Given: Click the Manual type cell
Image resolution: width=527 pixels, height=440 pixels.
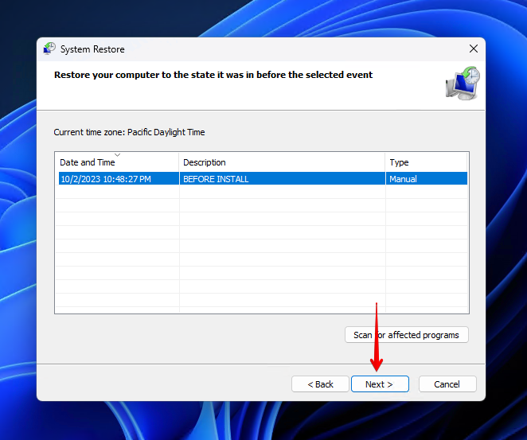Looking at the screenshot, I should pos(403,179).
